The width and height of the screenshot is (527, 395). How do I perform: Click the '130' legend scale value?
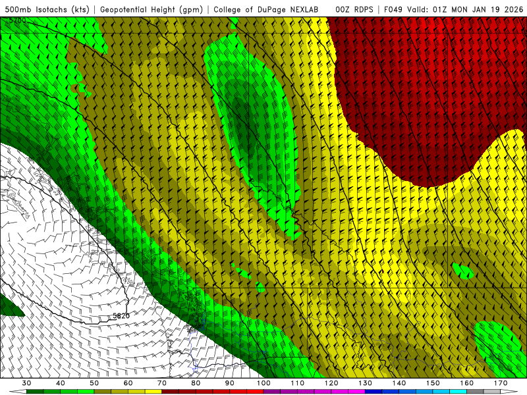[365, 383]
